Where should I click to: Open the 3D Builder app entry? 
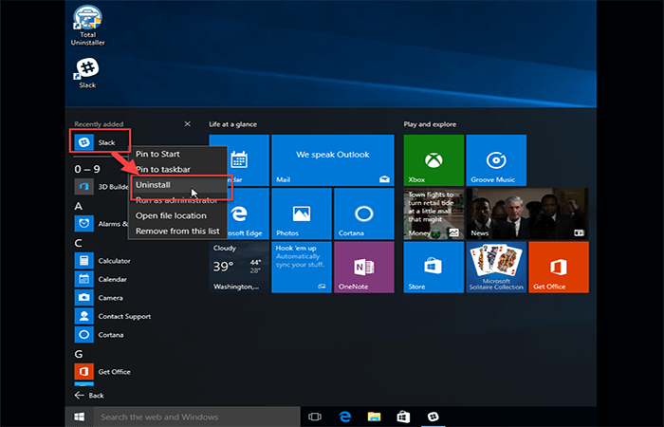point(101,186)
